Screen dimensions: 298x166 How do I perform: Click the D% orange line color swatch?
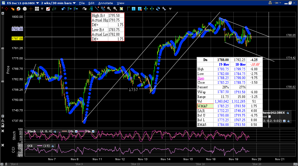point(65,131)
